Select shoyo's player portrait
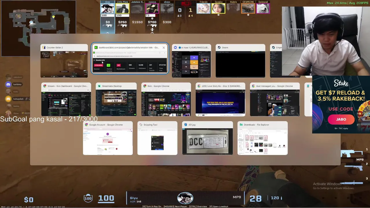The image size is (370, 208). pos(167,8)
